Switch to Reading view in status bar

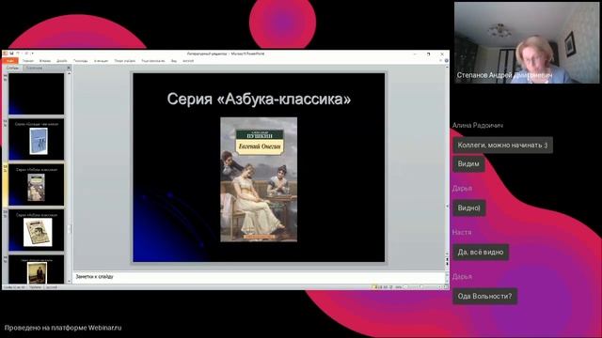386,287
